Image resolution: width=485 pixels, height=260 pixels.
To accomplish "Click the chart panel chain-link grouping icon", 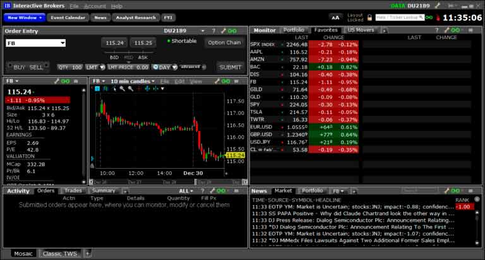I will click(226, 81).
